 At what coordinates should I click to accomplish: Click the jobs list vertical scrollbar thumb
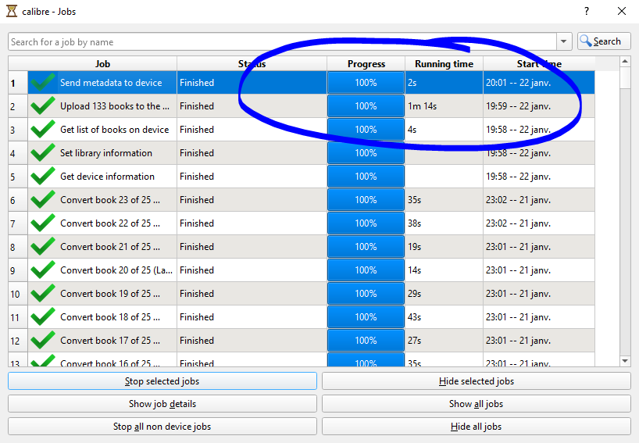[x=625, y=77]
